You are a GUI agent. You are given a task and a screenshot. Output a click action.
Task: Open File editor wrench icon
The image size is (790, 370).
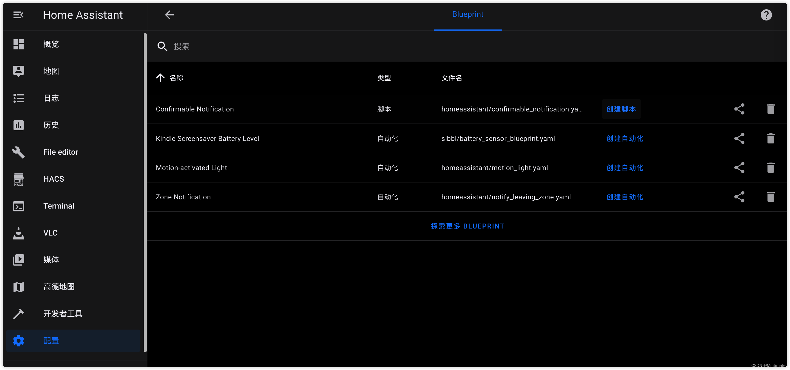(18, 152)
